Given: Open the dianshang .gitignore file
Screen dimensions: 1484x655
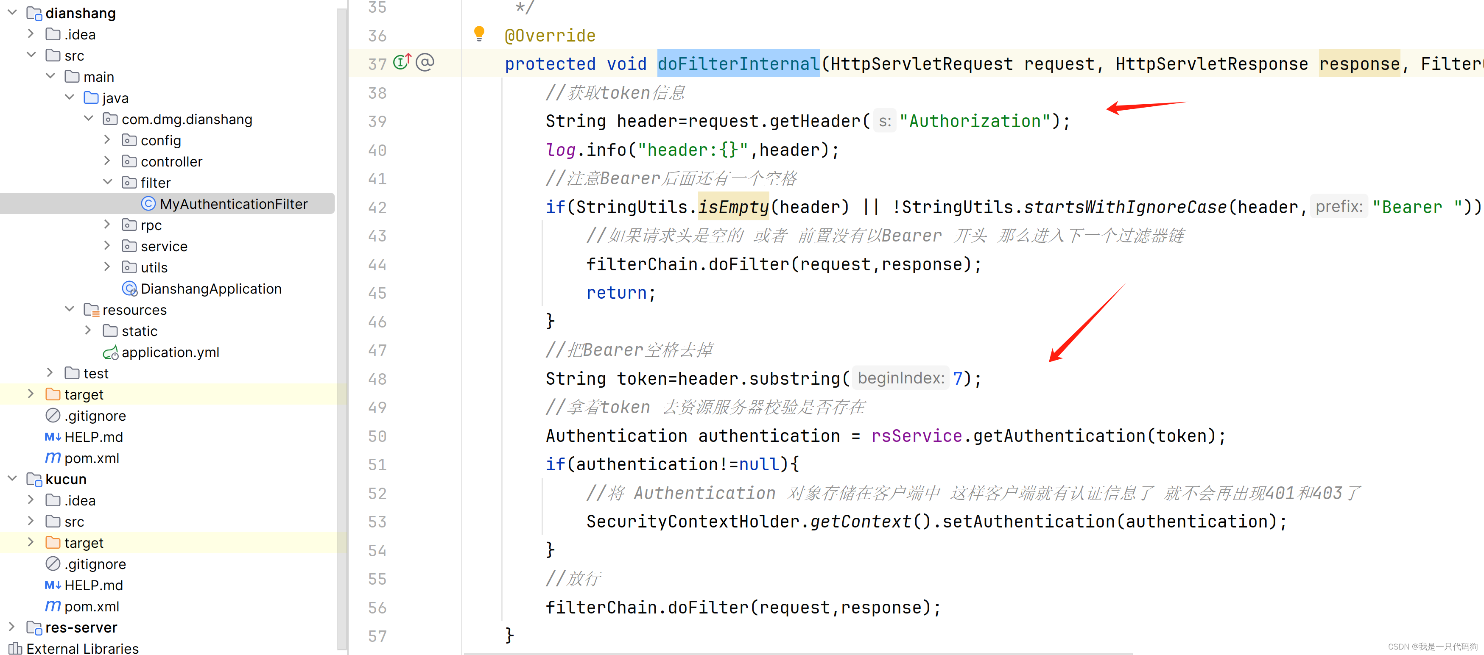Looking at the screenshot, I should click(x=95, y=416).
